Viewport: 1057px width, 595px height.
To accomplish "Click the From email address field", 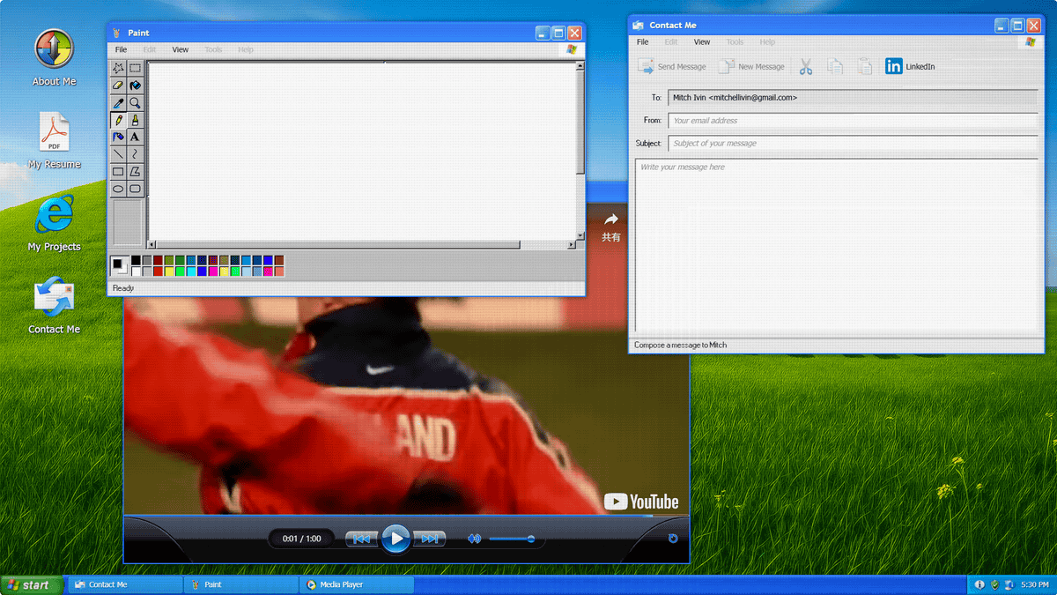I will pos(852,121).
